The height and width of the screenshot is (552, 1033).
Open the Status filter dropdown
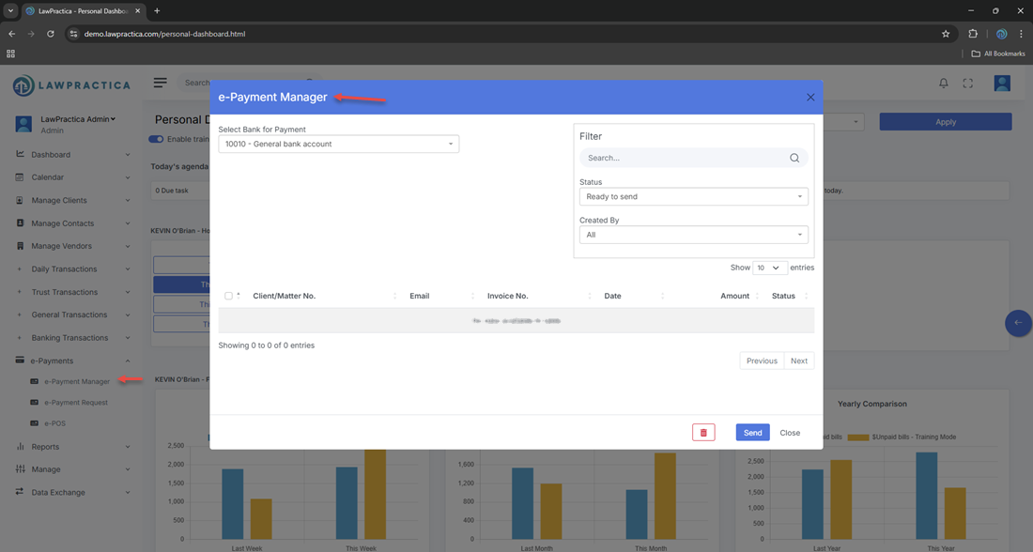point(693,197)
